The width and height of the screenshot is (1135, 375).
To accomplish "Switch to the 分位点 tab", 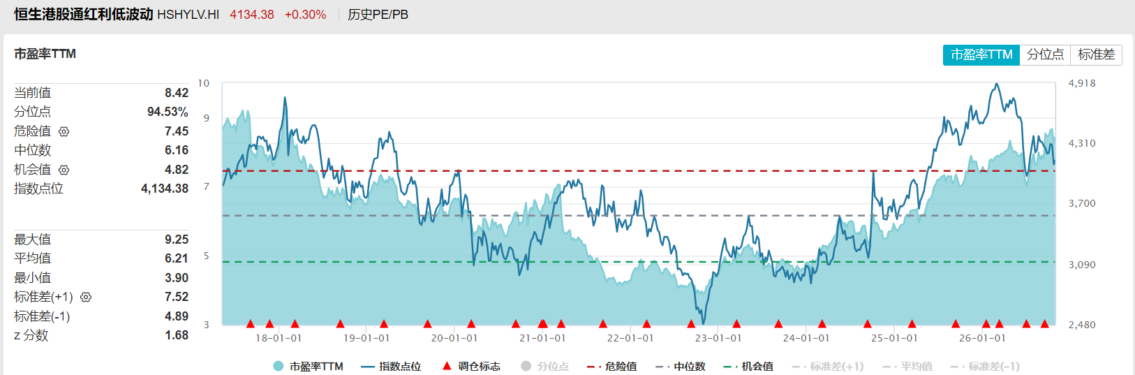I will [x=1045, y=54].
